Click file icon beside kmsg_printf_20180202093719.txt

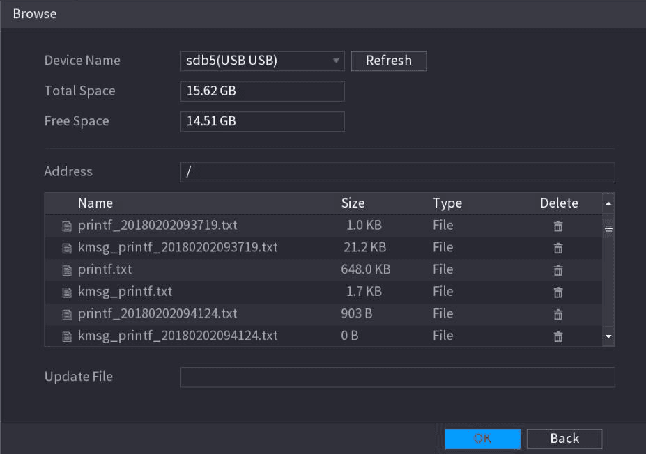pos(67,249)
